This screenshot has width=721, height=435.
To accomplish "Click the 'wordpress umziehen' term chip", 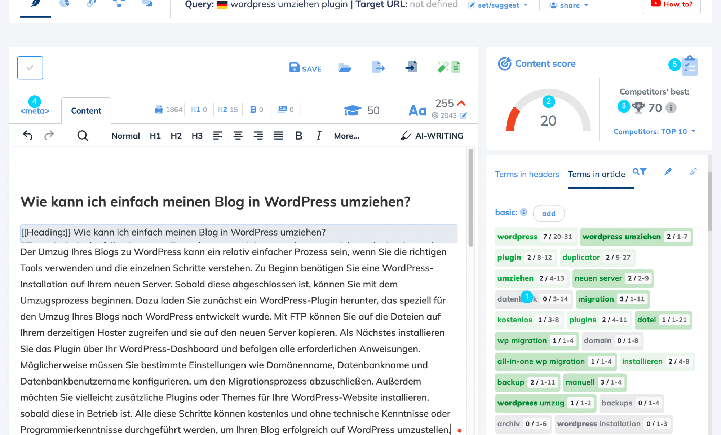I will [636, 237].
